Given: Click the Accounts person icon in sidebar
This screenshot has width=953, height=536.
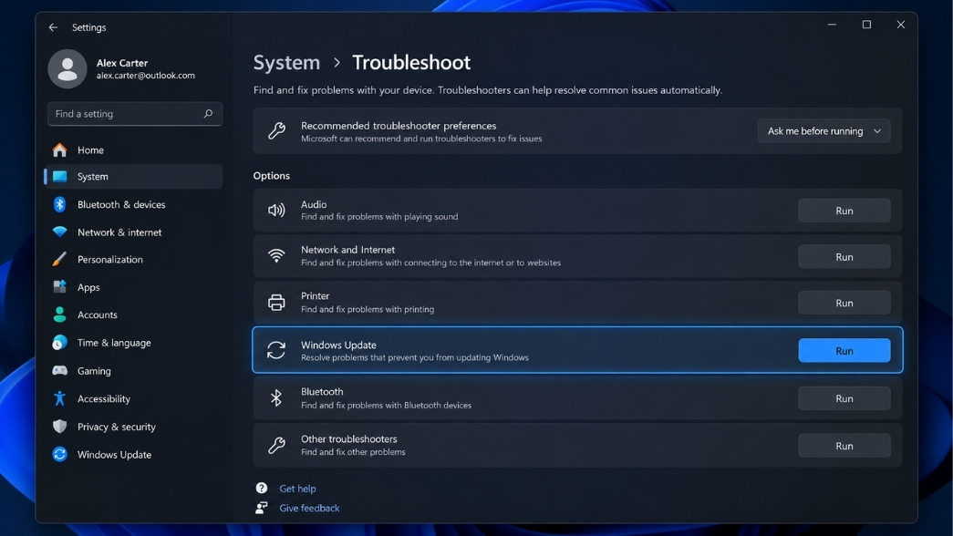Looking at the screenshot, I should pos(59,314).
